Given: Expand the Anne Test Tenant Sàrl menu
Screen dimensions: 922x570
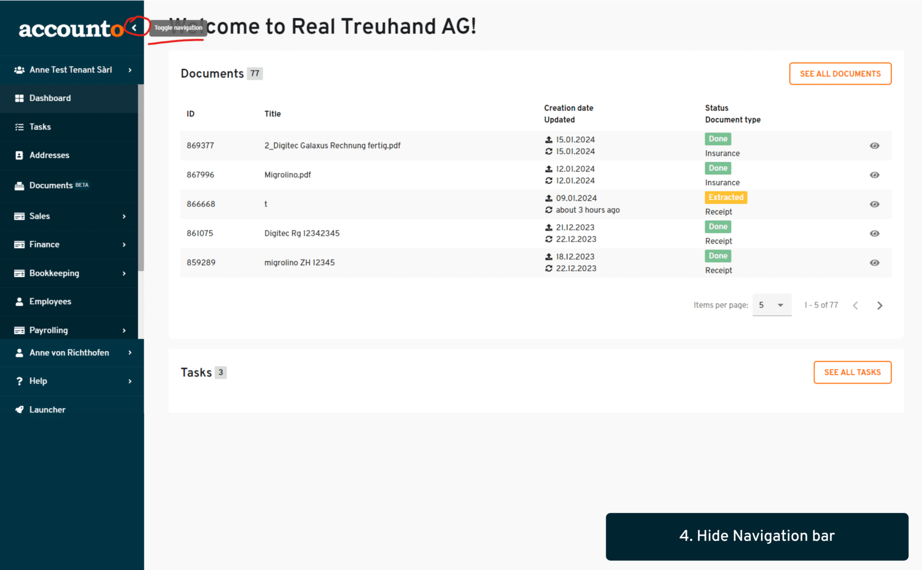Looking at the screenshot, I should pos(72,70).
